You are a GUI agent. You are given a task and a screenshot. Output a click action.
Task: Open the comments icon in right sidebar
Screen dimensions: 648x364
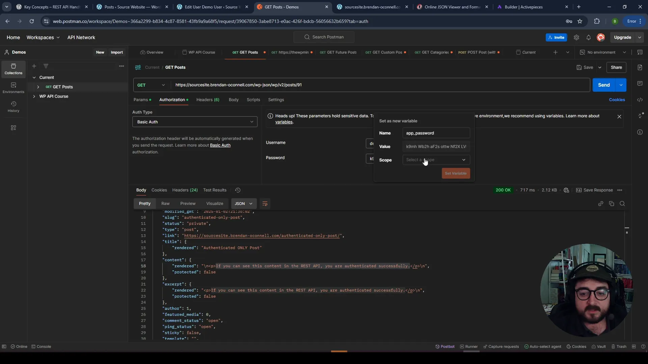[640, 84]
